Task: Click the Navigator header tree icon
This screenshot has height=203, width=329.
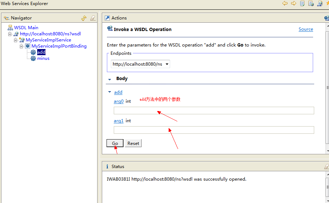Action: [7, 18]
